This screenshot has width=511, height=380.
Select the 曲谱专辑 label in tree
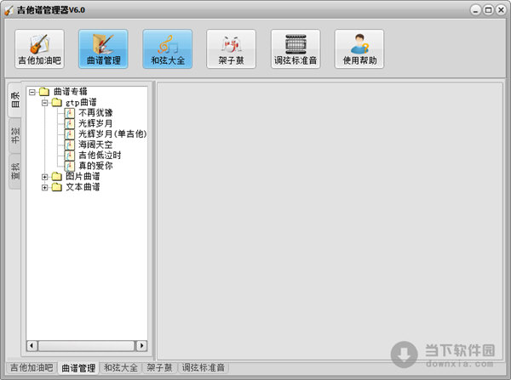click(x=71, y=92)
